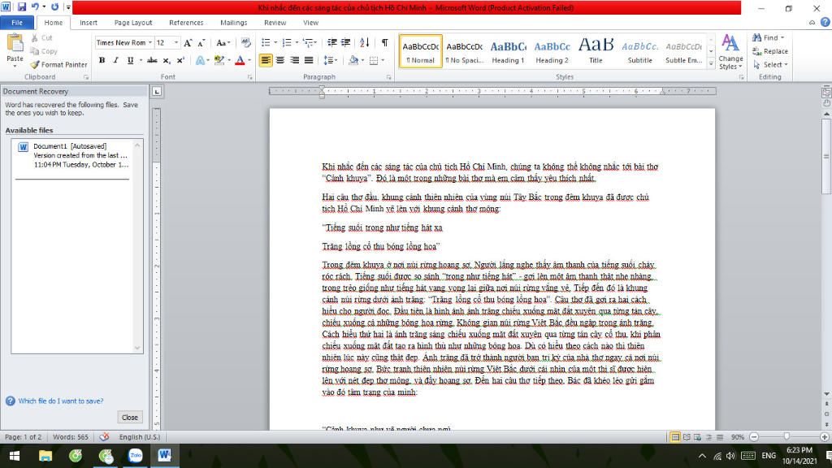This screenshot has width=832, height=468.
Task: Apply Superscript formatting
Action: [180, 60]
